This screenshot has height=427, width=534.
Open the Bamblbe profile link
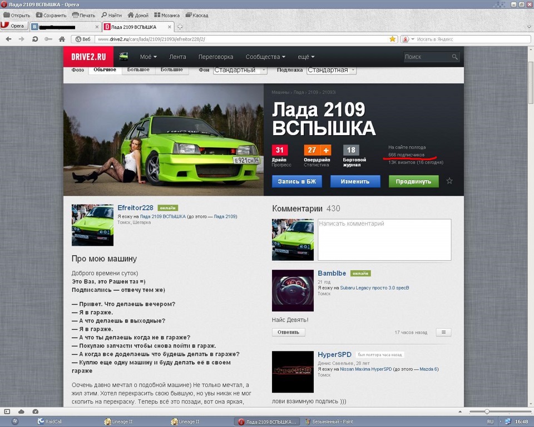coord(332,273)
